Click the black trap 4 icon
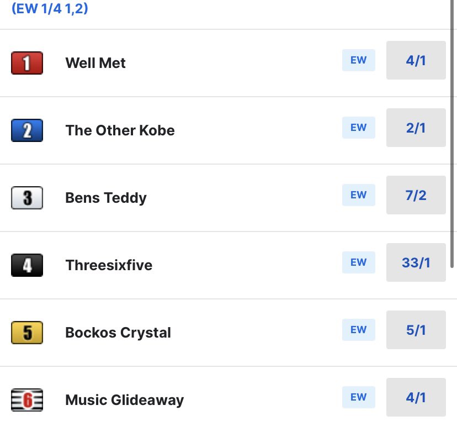This screenshot has width=457, height=421. 27,265
